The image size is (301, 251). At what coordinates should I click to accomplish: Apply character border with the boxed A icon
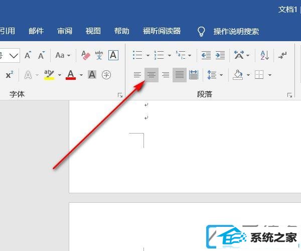(x=113, y=55)
